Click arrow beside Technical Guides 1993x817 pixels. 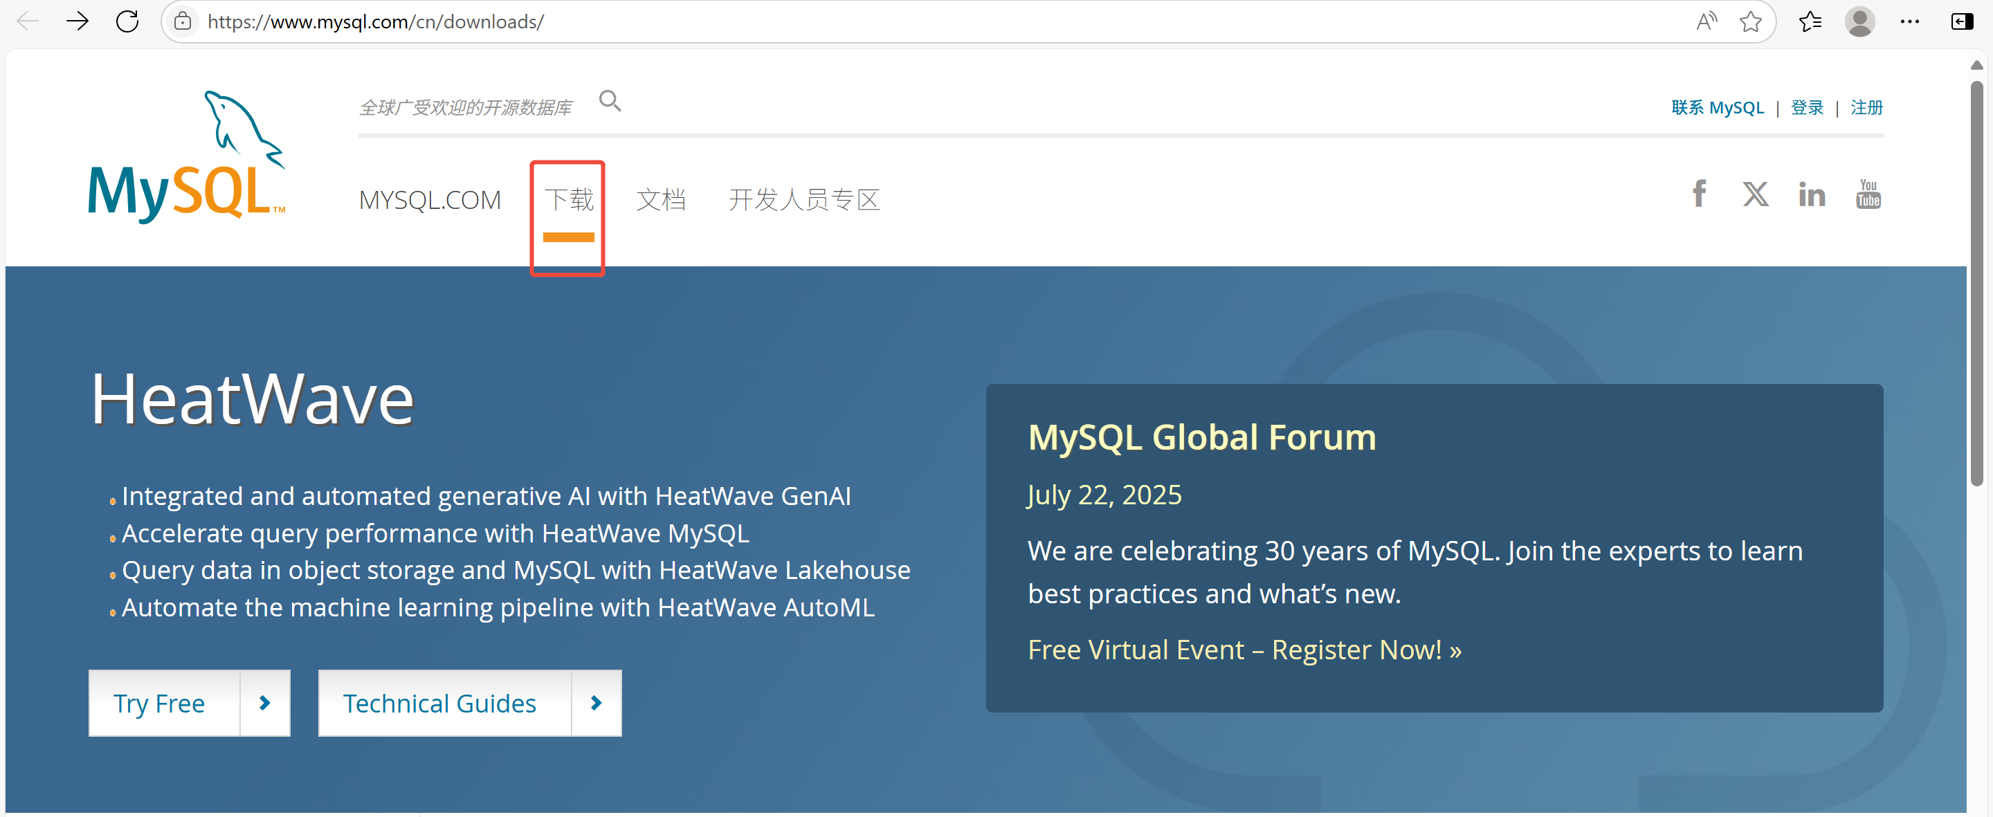click(x=596, y=702)
